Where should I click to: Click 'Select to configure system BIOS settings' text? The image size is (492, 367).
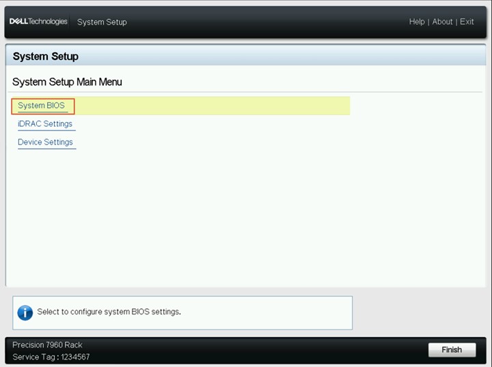coord(109,312)
